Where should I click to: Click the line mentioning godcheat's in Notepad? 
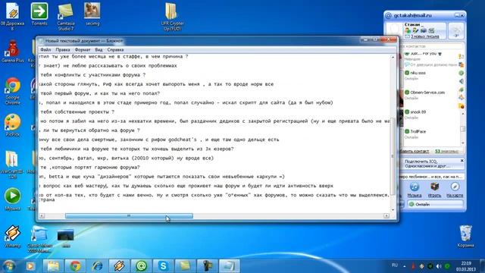point(159,140)
